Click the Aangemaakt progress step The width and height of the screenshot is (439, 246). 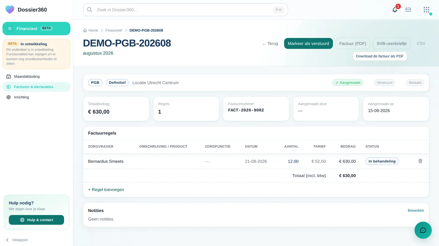(x=348, y=83)
